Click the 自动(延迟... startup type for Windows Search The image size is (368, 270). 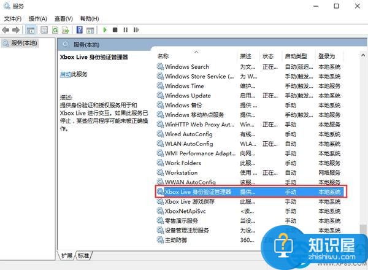(x=299, y=67)
